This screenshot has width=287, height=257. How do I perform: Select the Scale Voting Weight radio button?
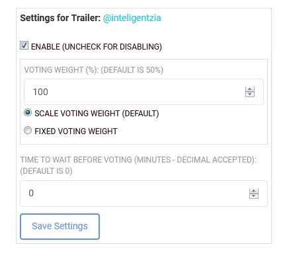28,112
